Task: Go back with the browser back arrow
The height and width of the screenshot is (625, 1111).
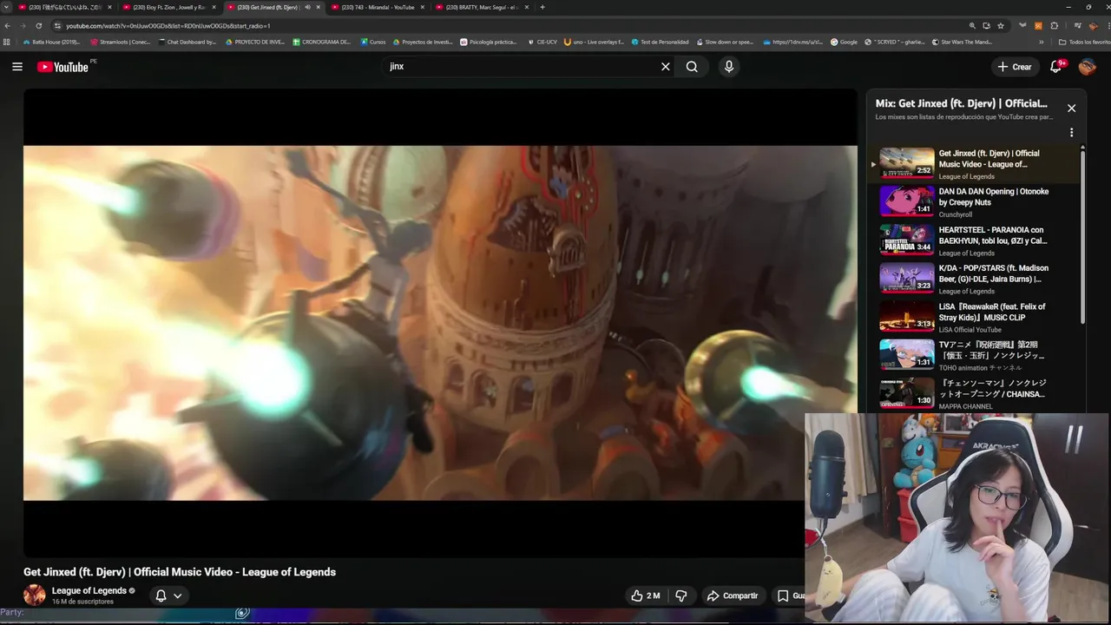Action: click(x=9, y=26)
